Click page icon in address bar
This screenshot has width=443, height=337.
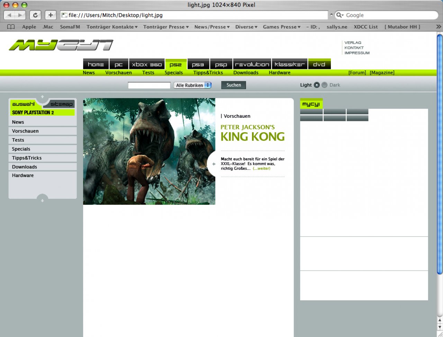point(64,15)
